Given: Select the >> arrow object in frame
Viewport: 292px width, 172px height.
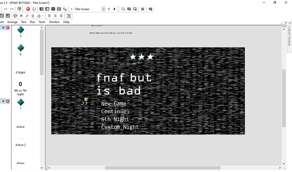Looking at the screenshot, I should (x=85, y=103).
